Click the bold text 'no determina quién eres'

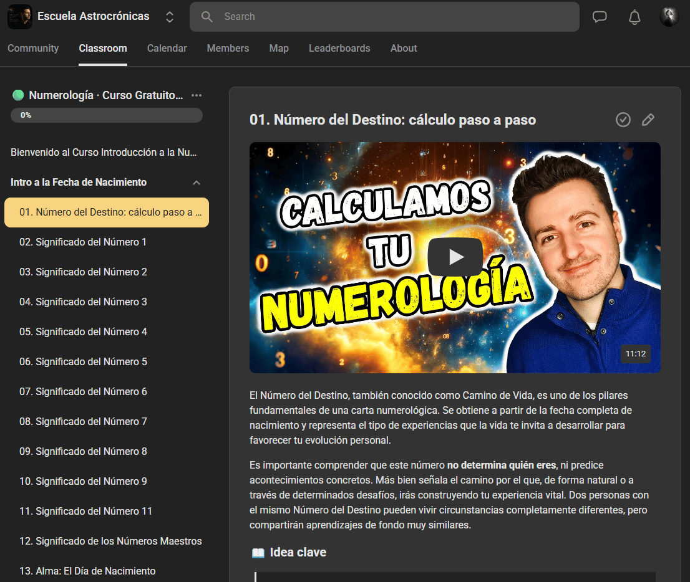pyautogui.click(x=501, y=465)
